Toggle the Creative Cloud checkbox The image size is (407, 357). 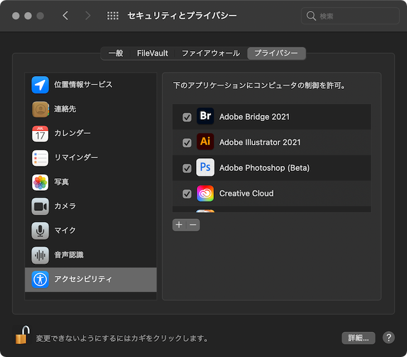(x=187, y=194)
